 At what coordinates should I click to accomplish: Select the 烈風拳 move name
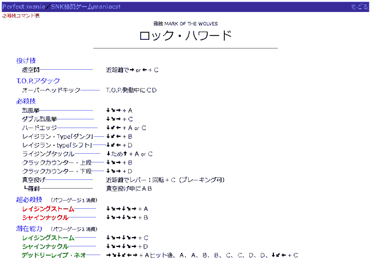coord(31,111)
